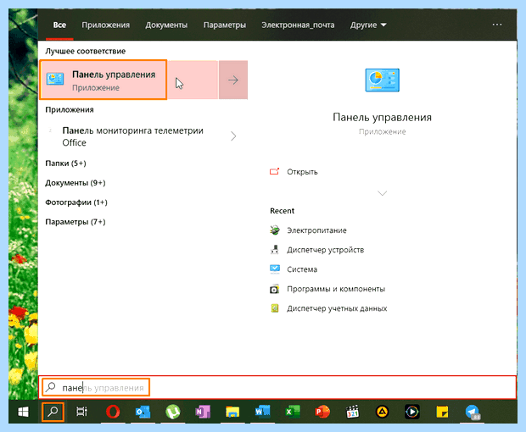Expand the Фотографии (1+) results group

pos(76,202)
